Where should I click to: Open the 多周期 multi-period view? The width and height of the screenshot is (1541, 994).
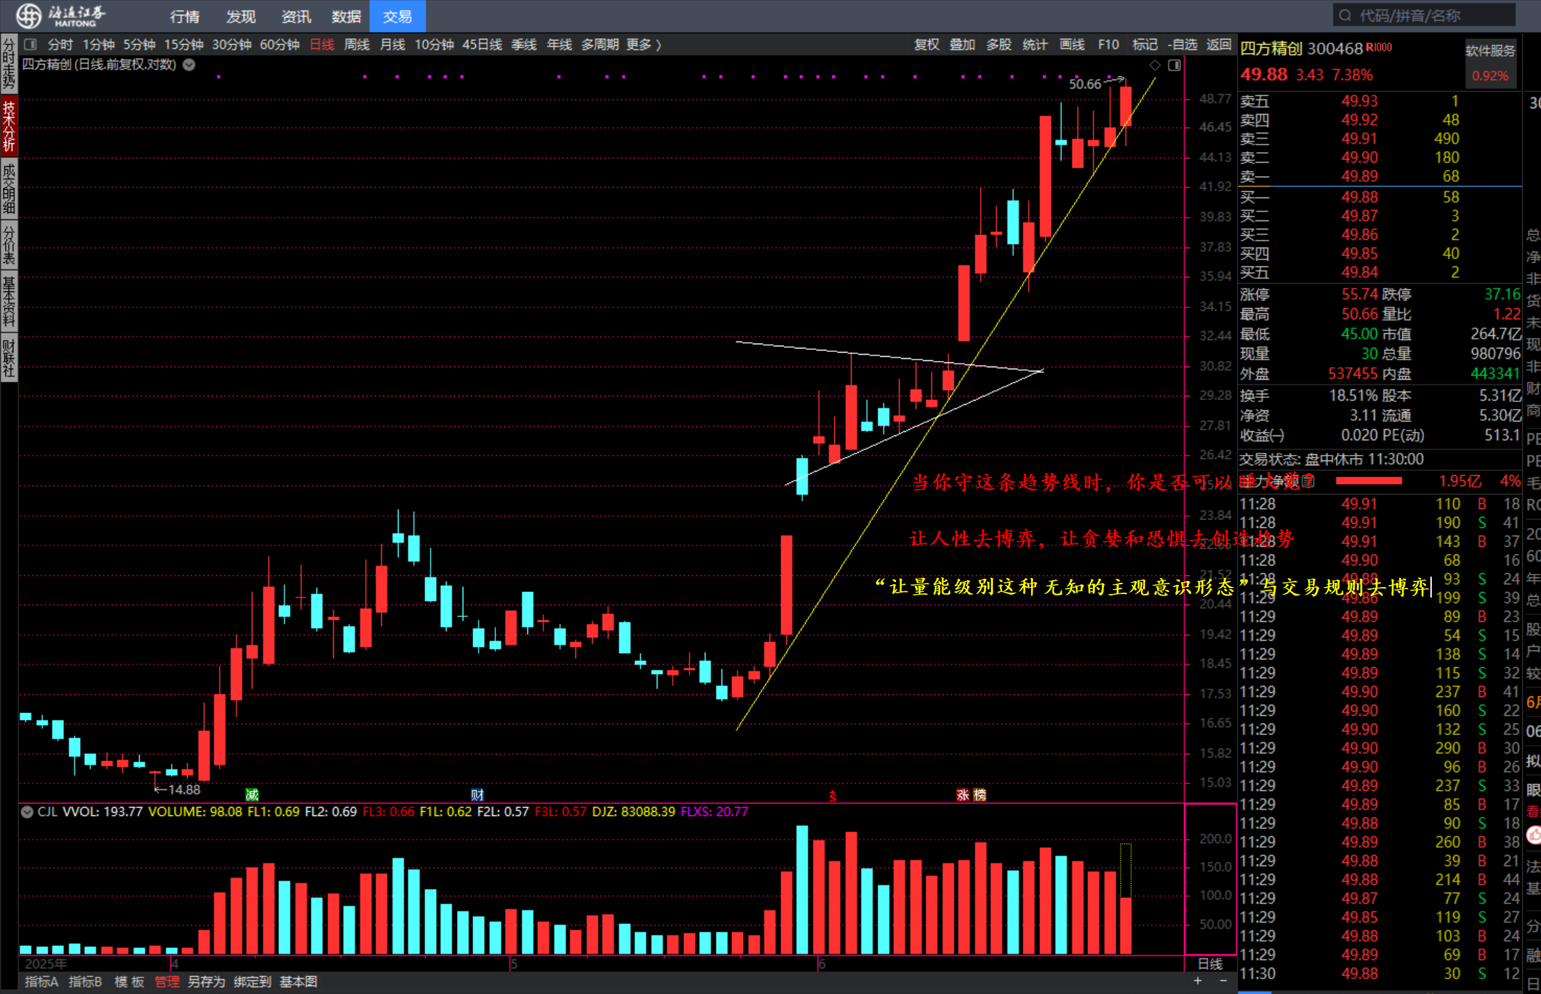coord(600,45)
